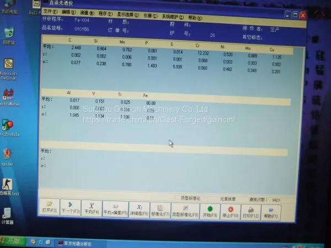Screen dimensions: 331x248
Task: Select the SpectroMeter desktop shortcut
Action: pos(8,98)
